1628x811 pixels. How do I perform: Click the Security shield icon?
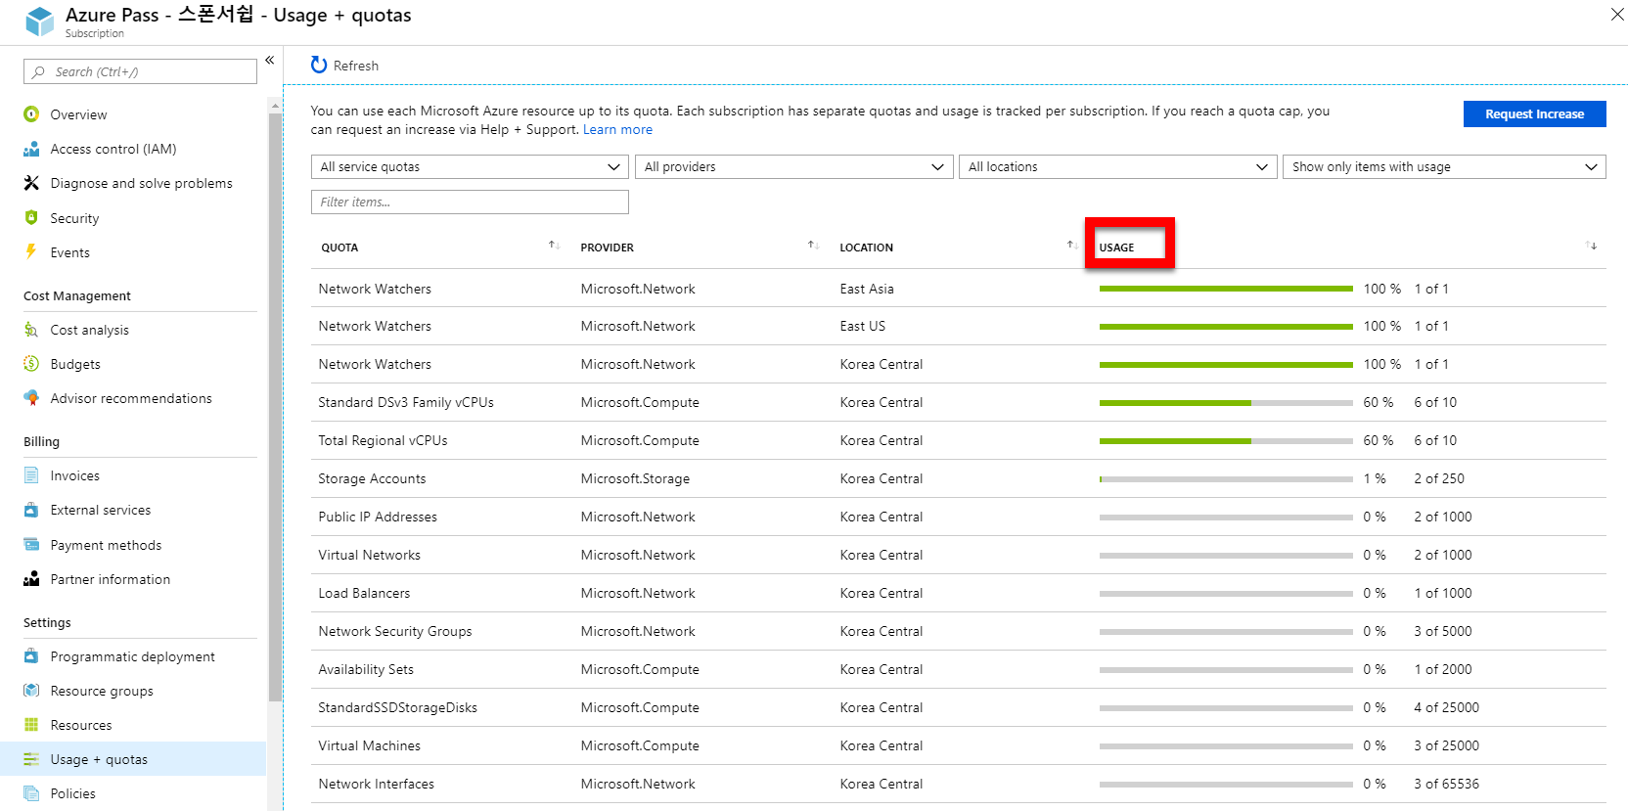pyautogui.click(x=31, y=218)
